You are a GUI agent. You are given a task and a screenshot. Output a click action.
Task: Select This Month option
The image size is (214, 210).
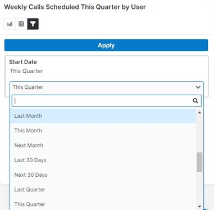[103, 131]
